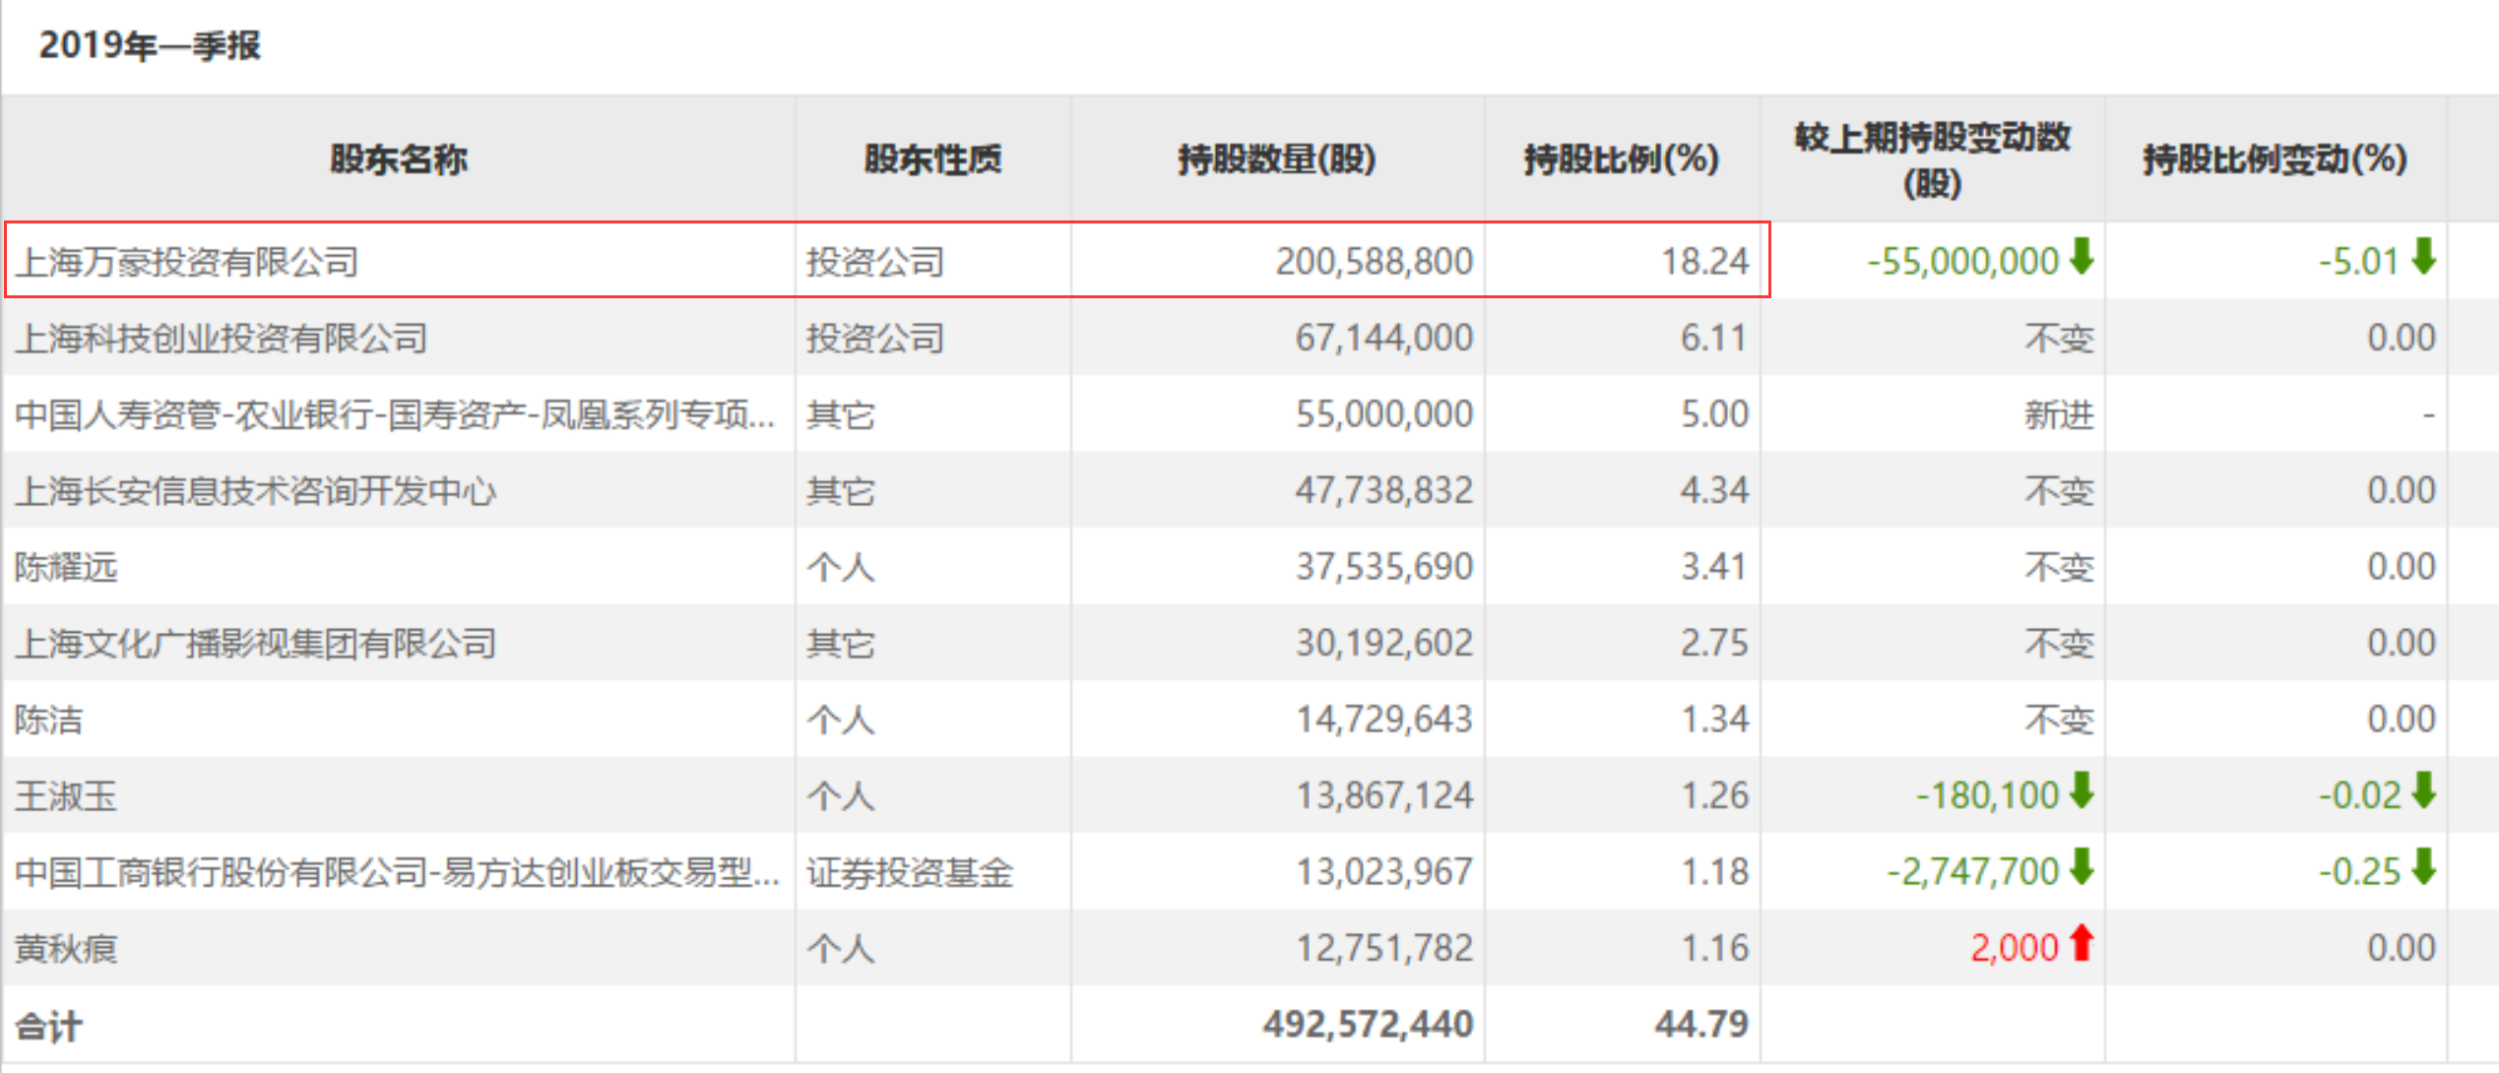The width and height of the screenshot is (2499, 1073).
Task: Click the 股东性质 column header
Action: coord(932,158)
